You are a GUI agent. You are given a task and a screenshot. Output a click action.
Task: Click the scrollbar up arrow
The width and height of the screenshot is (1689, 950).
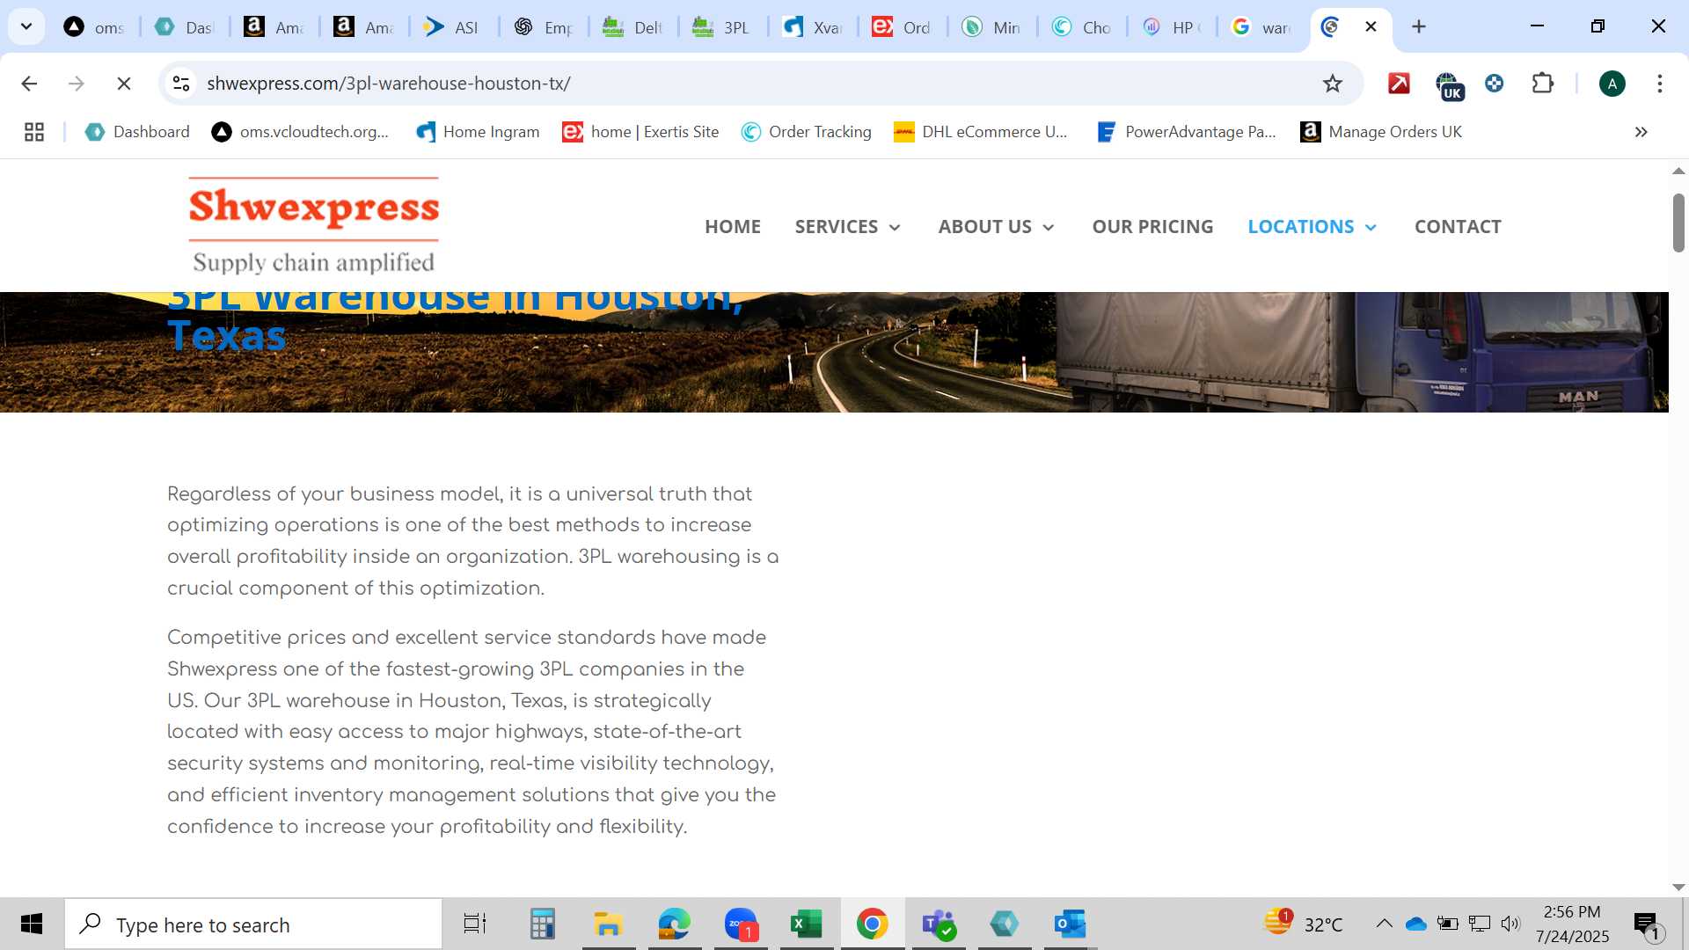tap(1678, 171)
